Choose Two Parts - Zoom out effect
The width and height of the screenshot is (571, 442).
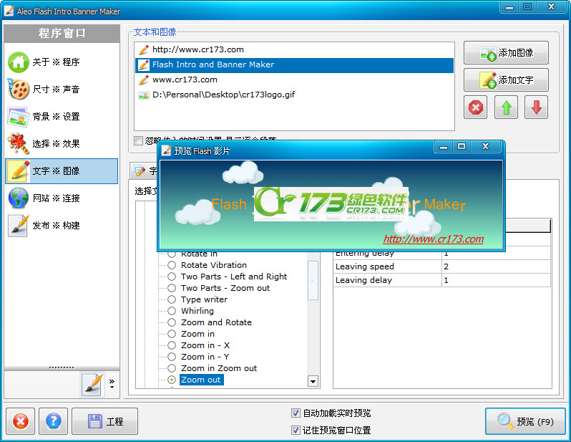[x=172, y=288]
